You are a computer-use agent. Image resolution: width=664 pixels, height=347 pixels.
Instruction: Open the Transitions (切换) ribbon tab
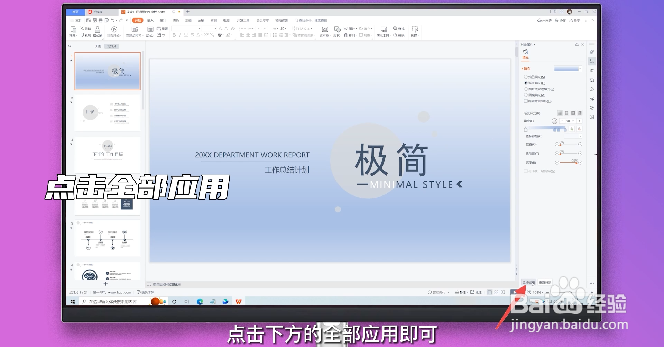pos(176,21)
